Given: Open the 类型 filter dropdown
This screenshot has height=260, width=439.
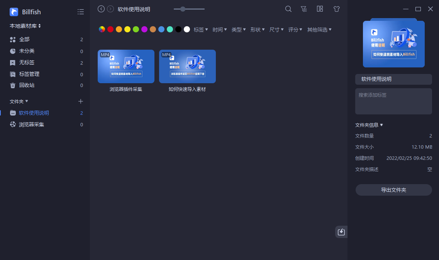Looking at the screenshot, I should [x=238, y=29].
